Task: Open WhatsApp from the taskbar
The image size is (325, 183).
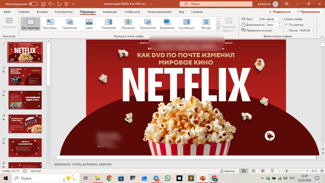Action: point(168,178)
